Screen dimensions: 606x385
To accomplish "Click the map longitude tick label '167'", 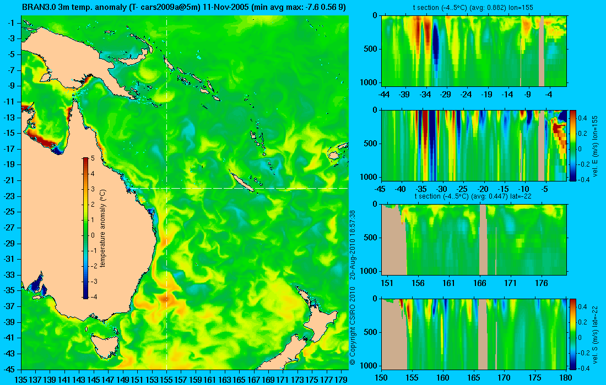I will click(x=253, y=380).
